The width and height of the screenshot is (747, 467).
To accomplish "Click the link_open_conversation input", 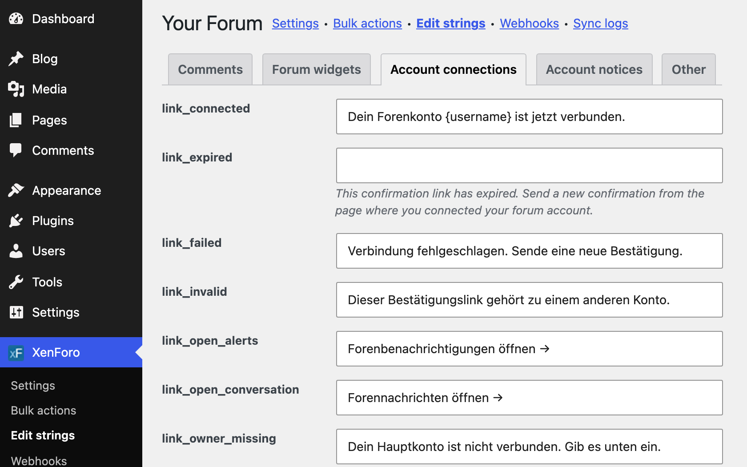I will 530,398.
